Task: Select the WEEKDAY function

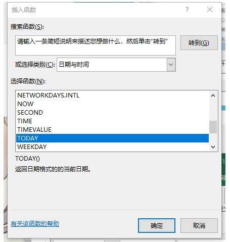Action: point(112,147)
